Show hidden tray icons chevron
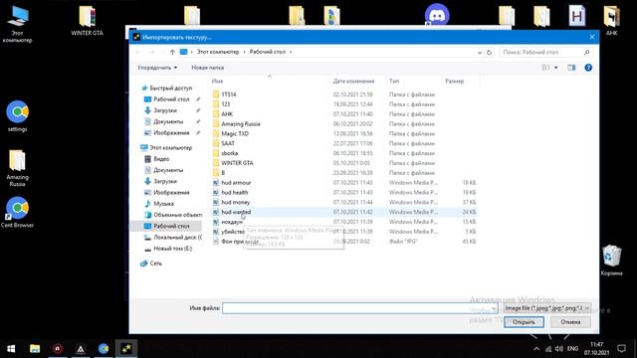The image size is (637, 358). [536, 349]
